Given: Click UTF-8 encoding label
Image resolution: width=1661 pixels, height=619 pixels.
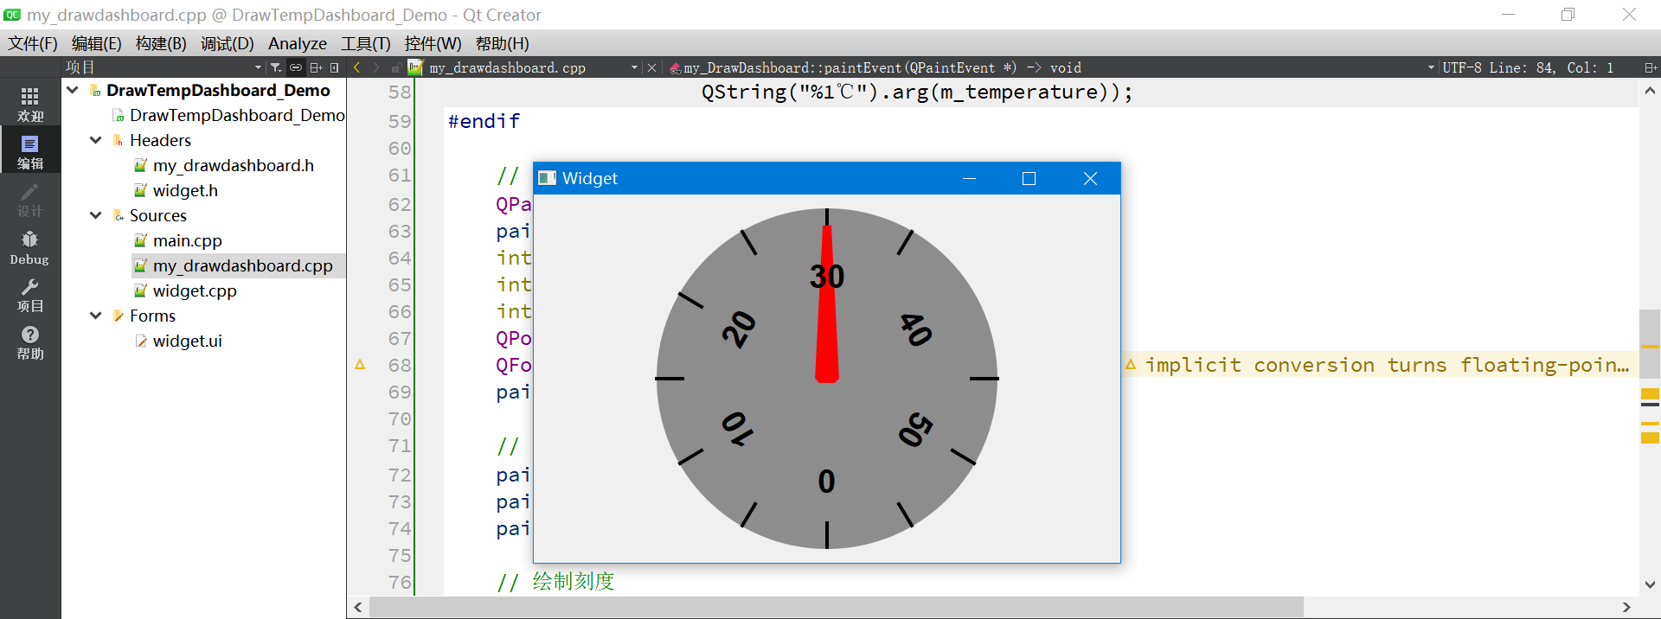Looking at the screenshot, I should coord(1462,67).
